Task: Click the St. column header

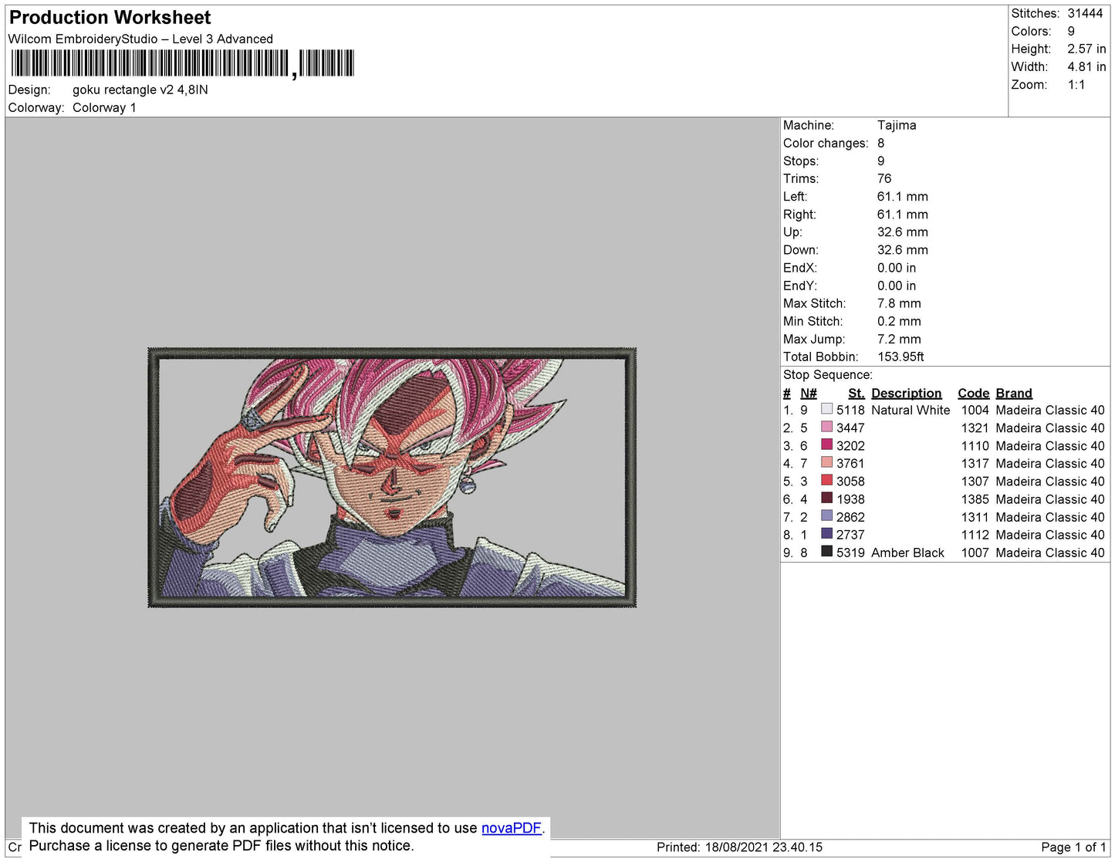Action: (x=856, y=393)
